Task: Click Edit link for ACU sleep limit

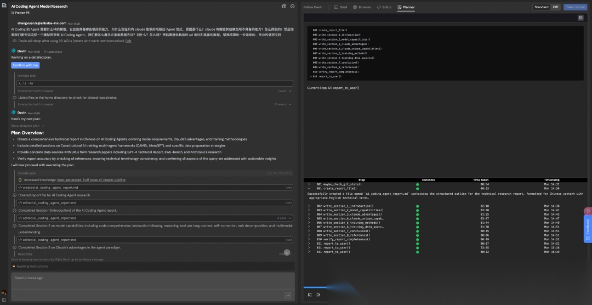Action: [128, 41]
